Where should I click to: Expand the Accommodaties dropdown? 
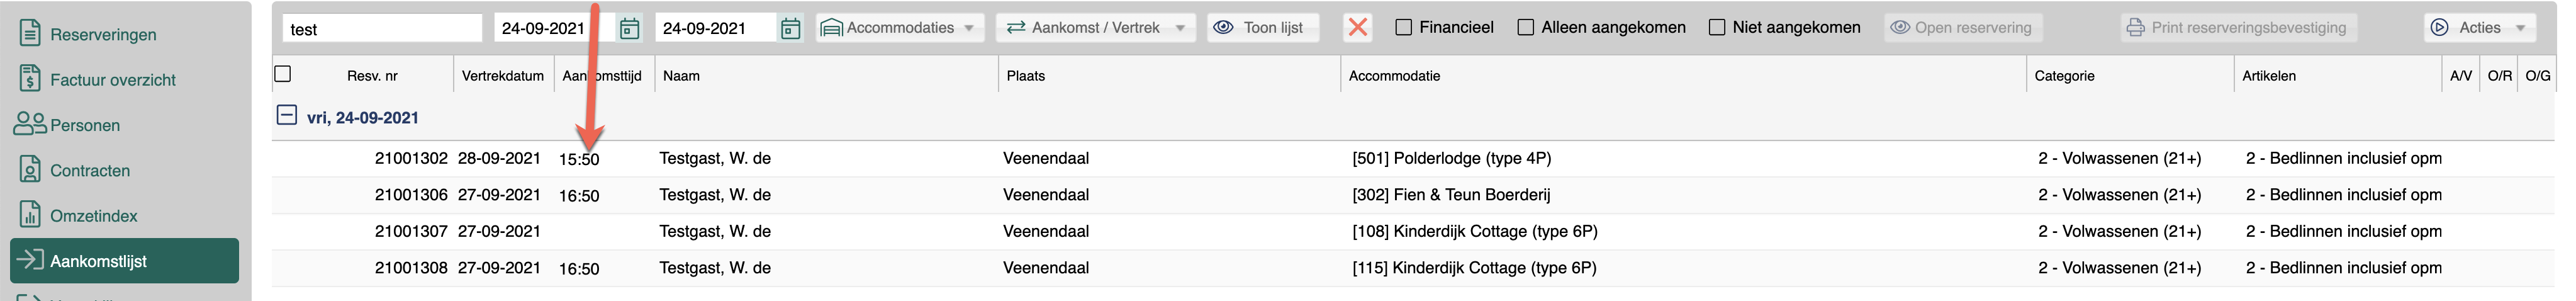pos(900,28)
